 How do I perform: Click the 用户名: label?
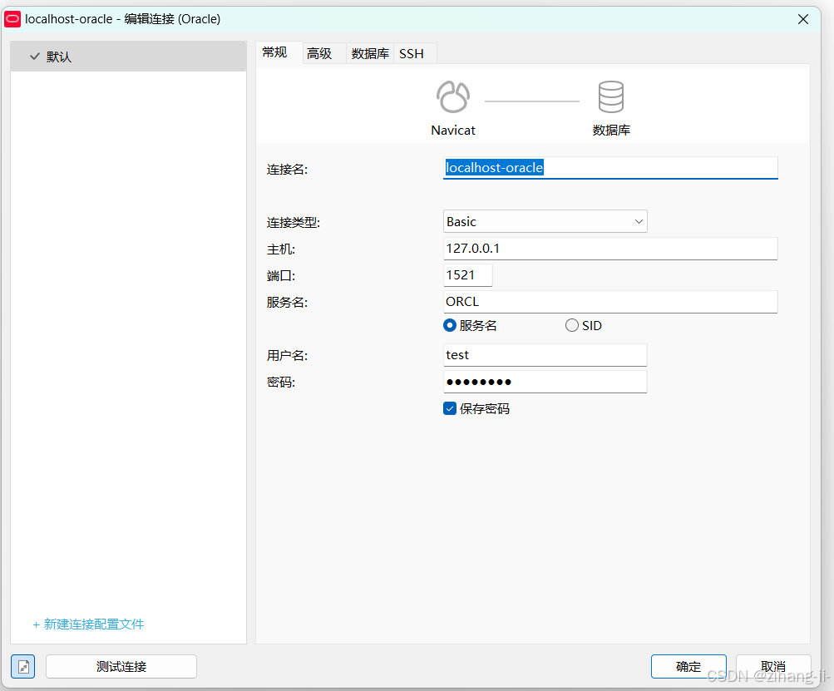(287, 355)
